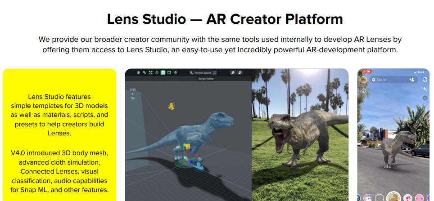
Task: Click the AR T-Rex preview photo
Action: (x=300, y=134)
